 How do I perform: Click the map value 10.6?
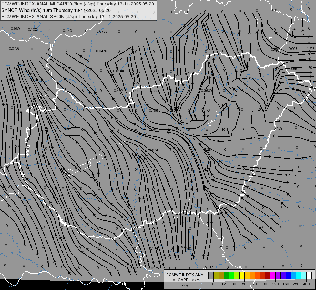click(x=225, y=130)
